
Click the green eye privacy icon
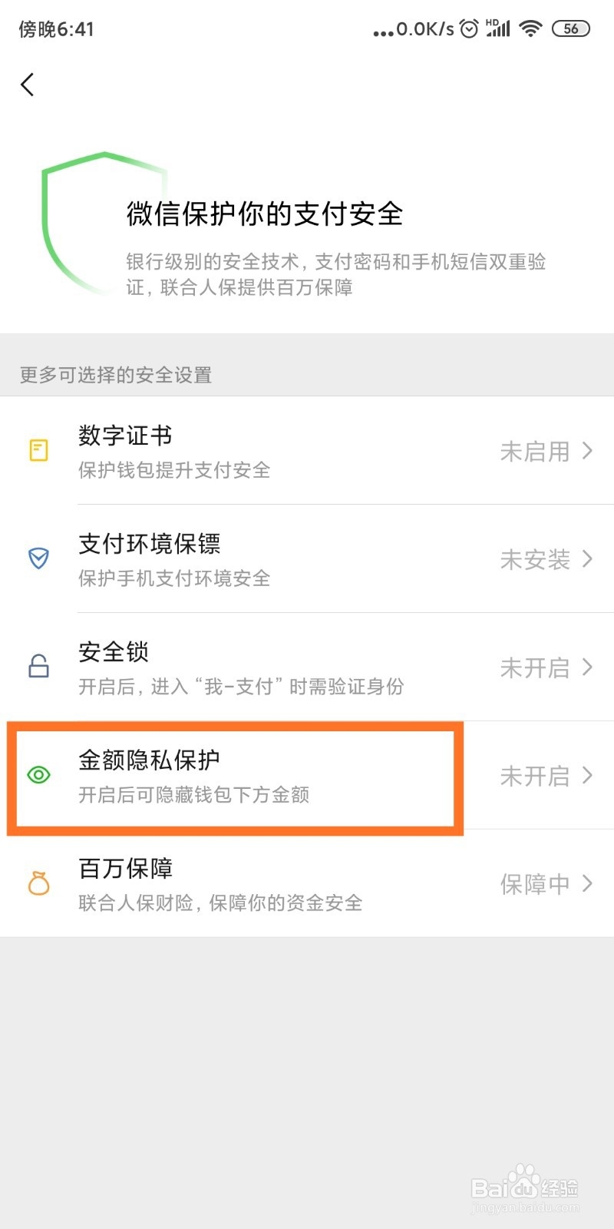38,775
